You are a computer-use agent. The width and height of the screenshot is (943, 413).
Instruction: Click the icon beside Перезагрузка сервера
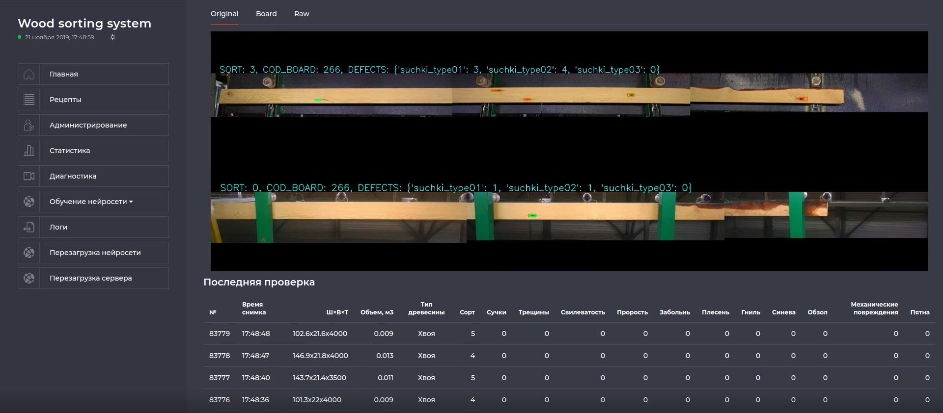tap(29, 278)
